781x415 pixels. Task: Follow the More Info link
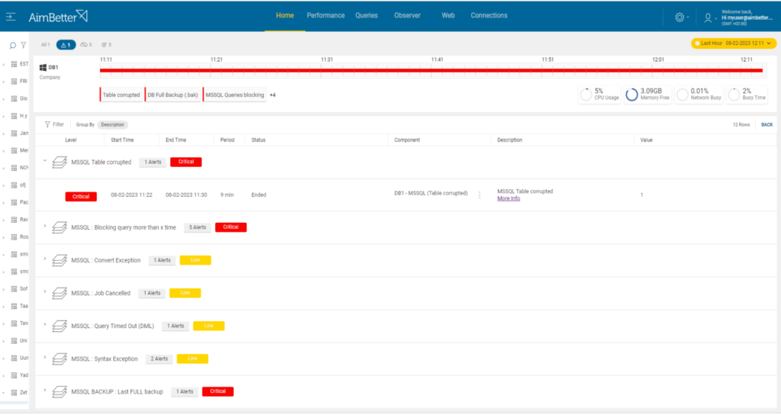(509, 198)
